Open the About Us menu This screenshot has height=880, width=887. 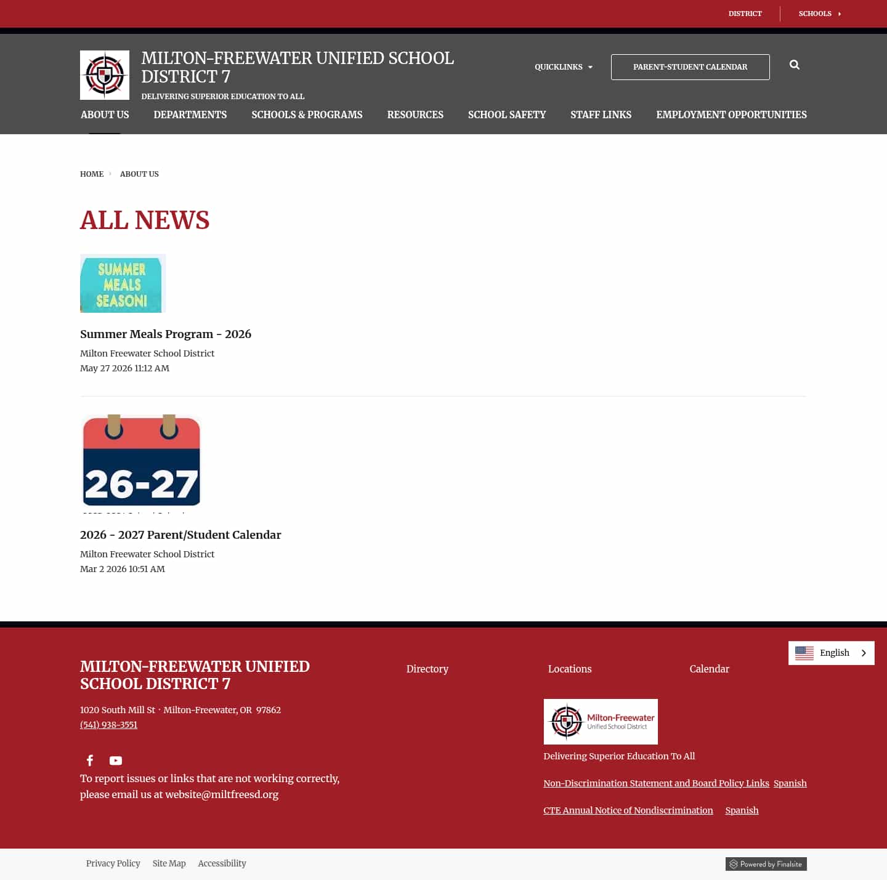[x=105, y=115]
